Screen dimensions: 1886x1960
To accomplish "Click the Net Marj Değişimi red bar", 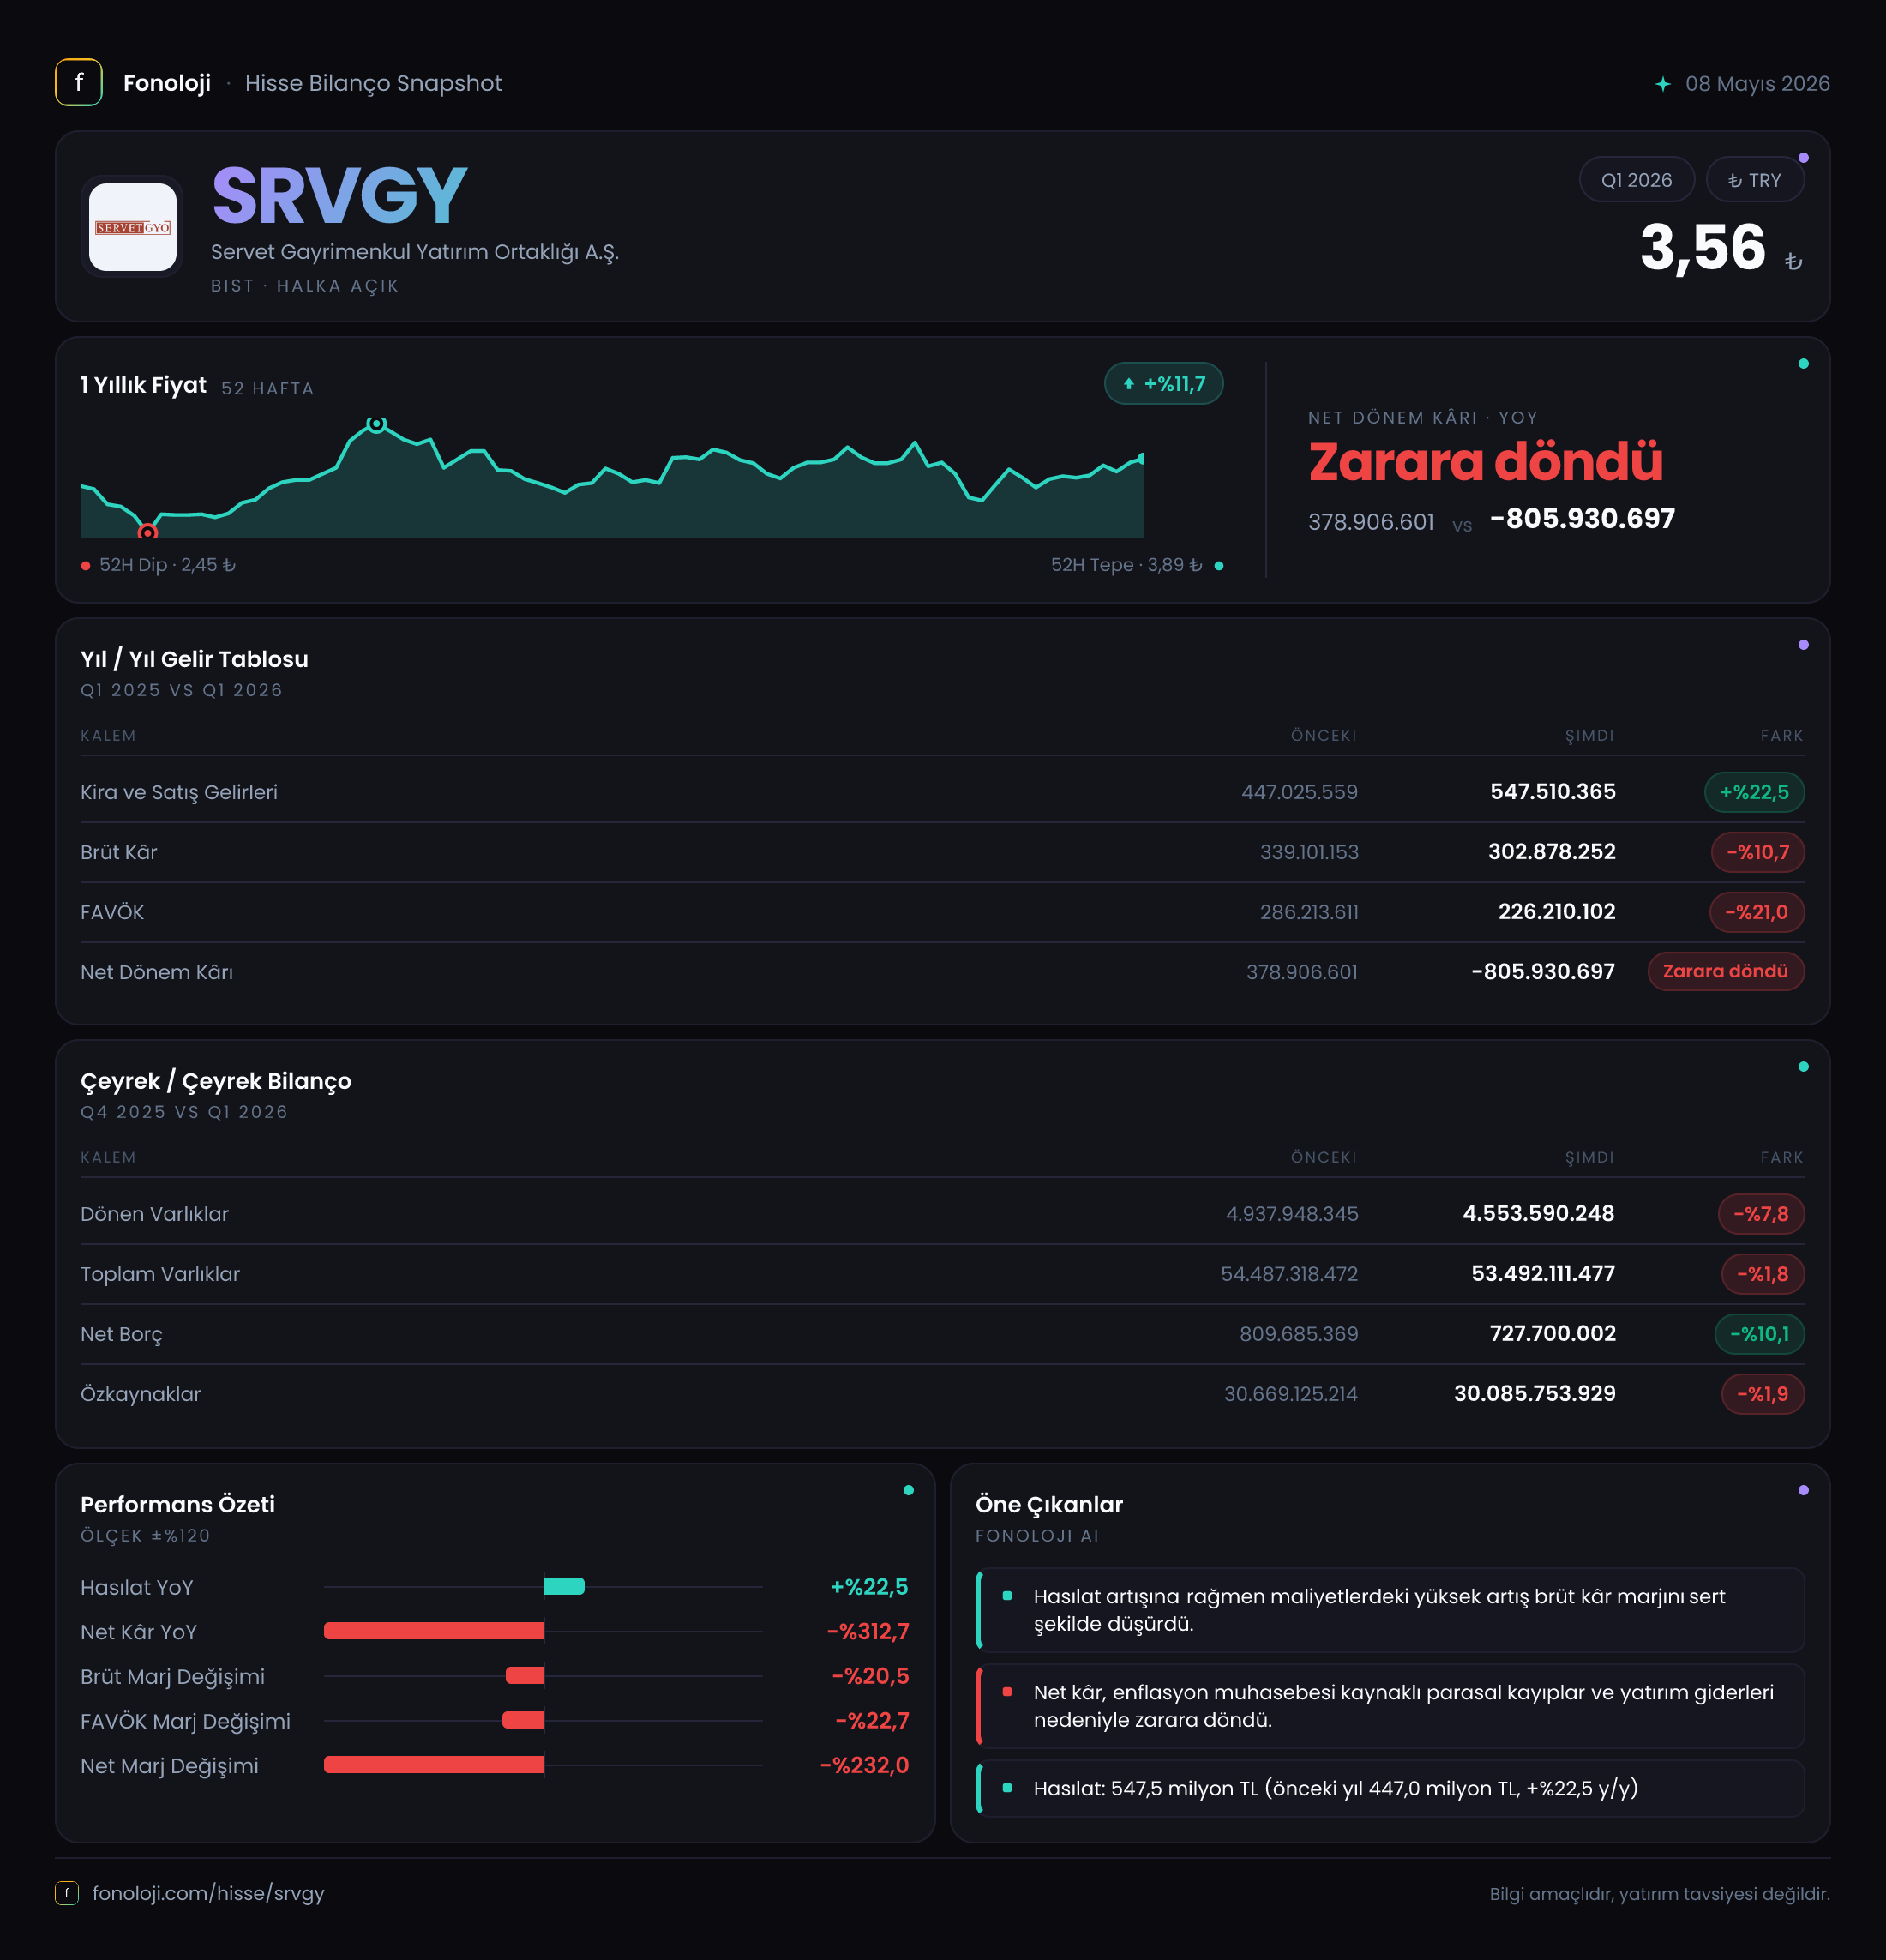I will coord(434,1765).
